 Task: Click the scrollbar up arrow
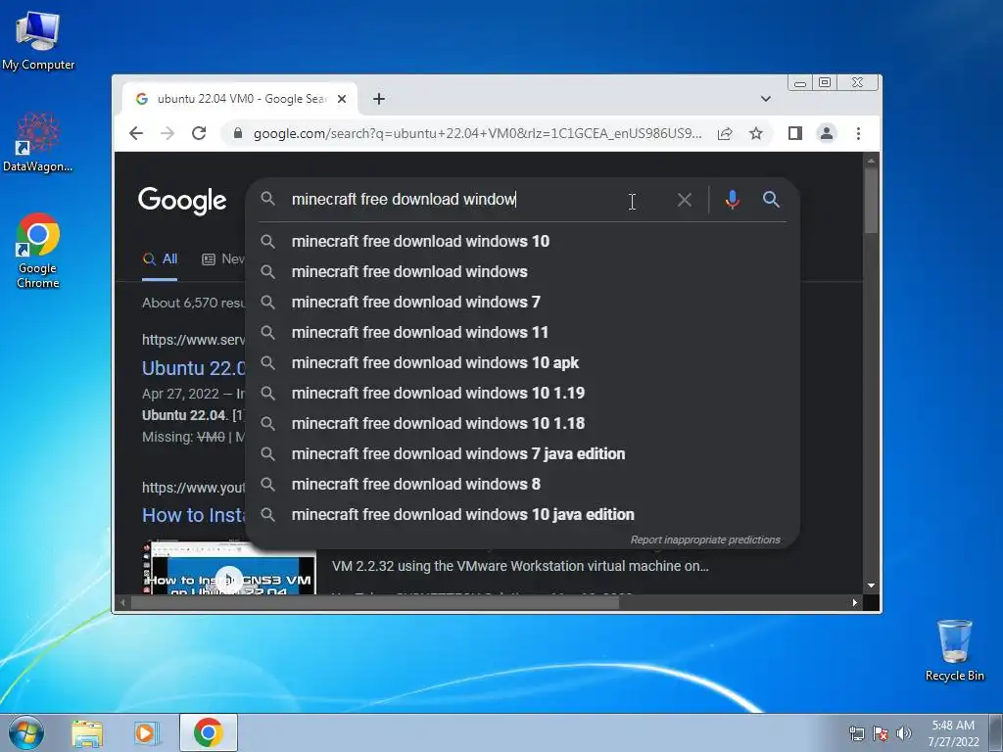(x=871, y=162)
